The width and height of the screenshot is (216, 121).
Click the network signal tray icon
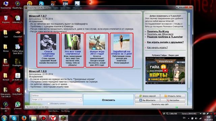point(200,118)
